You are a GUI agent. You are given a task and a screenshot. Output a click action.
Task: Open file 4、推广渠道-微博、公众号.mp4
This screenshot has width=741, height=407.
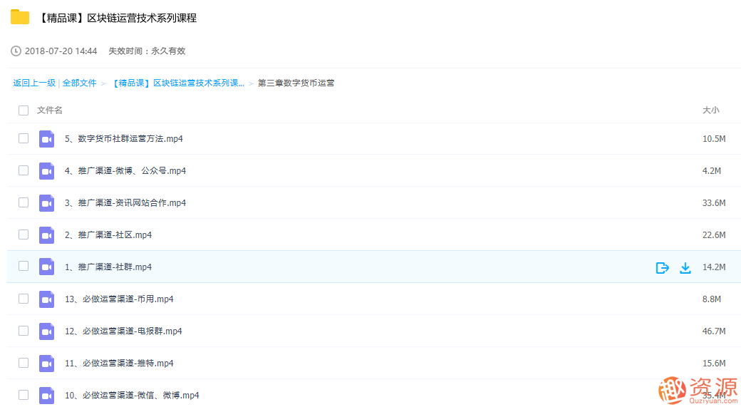click(125, 170)
